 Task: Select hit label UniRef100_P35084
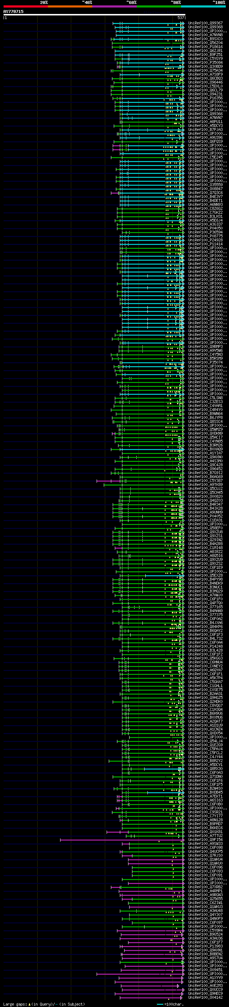click(205, 62)
